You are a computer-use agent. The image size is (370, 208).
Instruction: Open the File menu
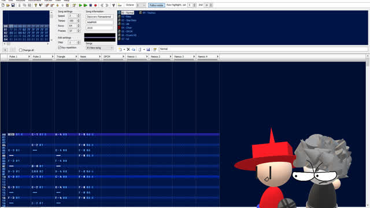(3, 1)
